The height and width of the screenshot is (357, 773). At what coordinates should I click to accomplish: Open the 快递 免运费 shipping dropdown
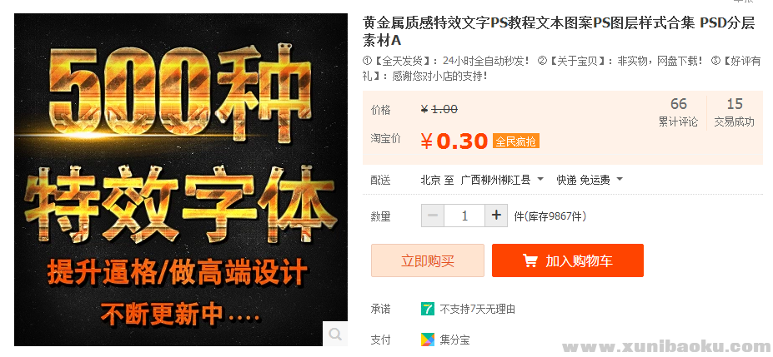(x=590, y=180)
